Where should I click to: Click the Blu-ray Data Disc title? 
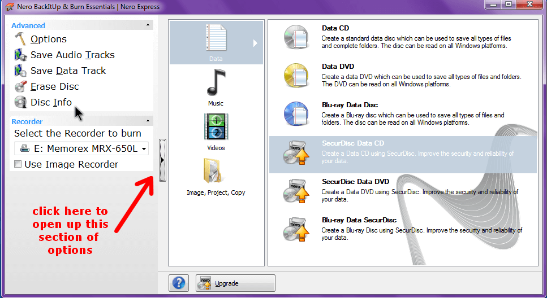point(350,105)
